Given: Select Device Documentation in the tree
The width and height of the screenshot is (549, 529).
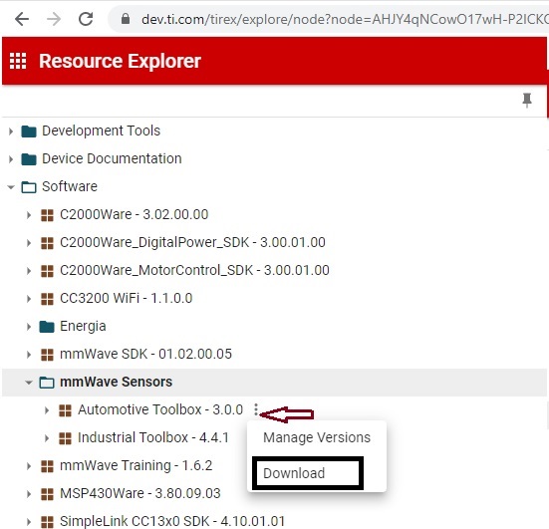Looking at the screenshot, I should pyautogui.click(x=112, y=158).
